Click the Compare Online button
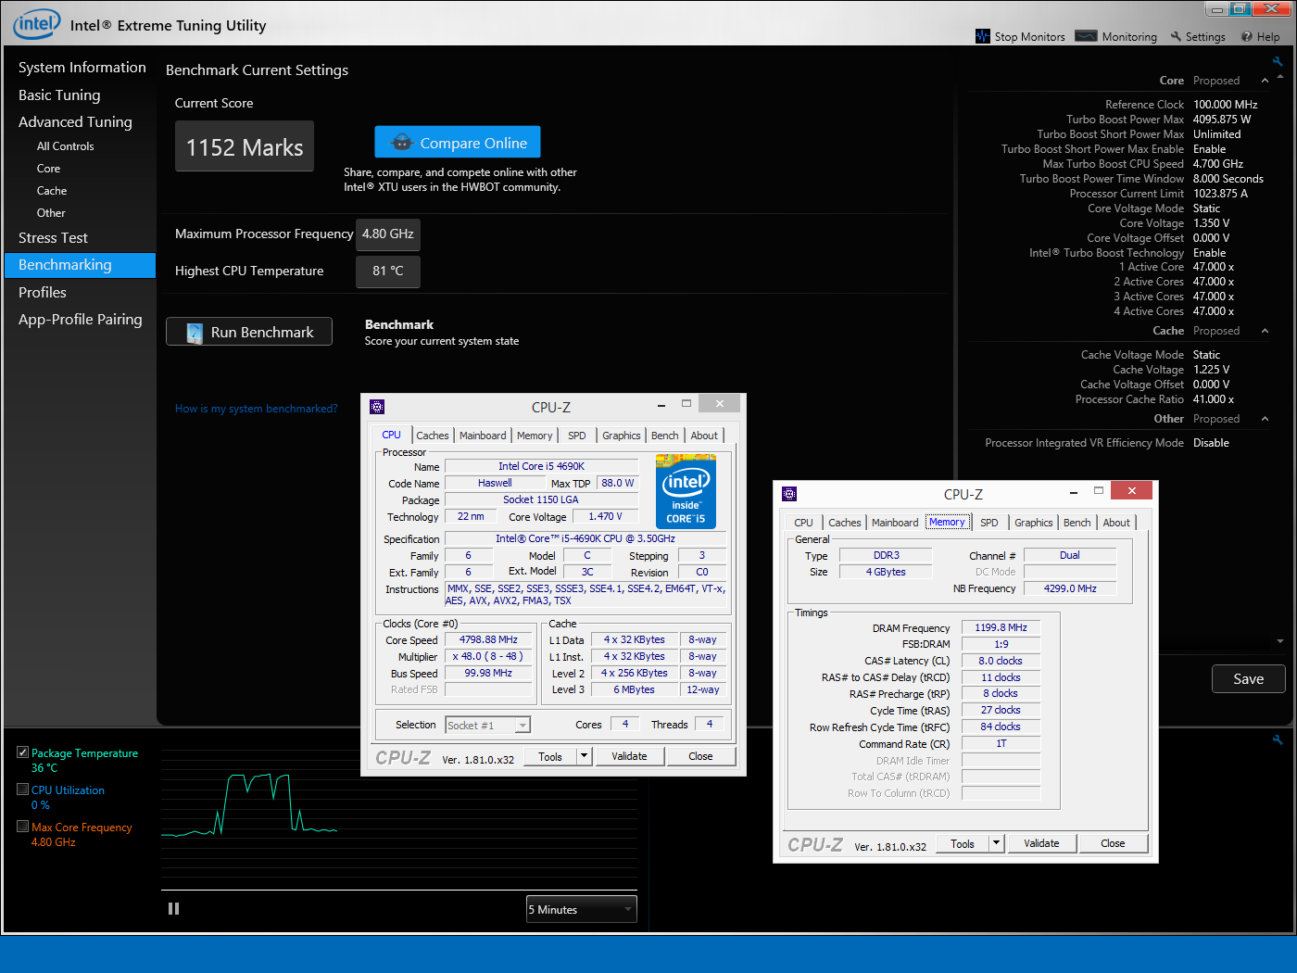 coord(458,142)
